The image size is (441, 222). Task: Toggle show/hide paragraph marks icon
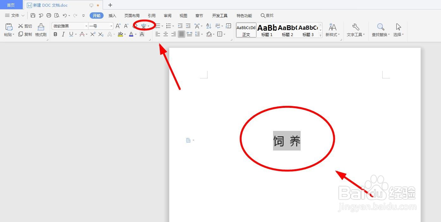[218, 26]
